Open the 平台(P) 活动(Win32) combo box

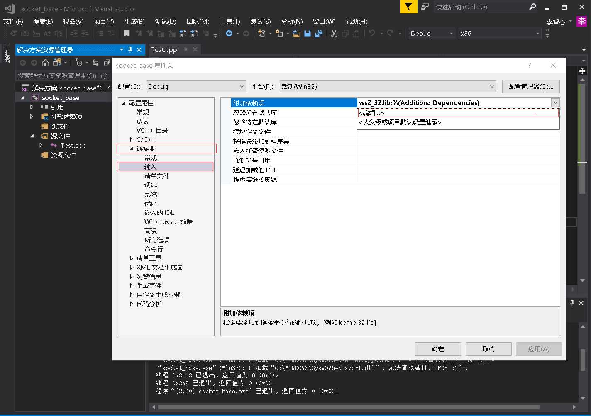(x=388, y=86)
